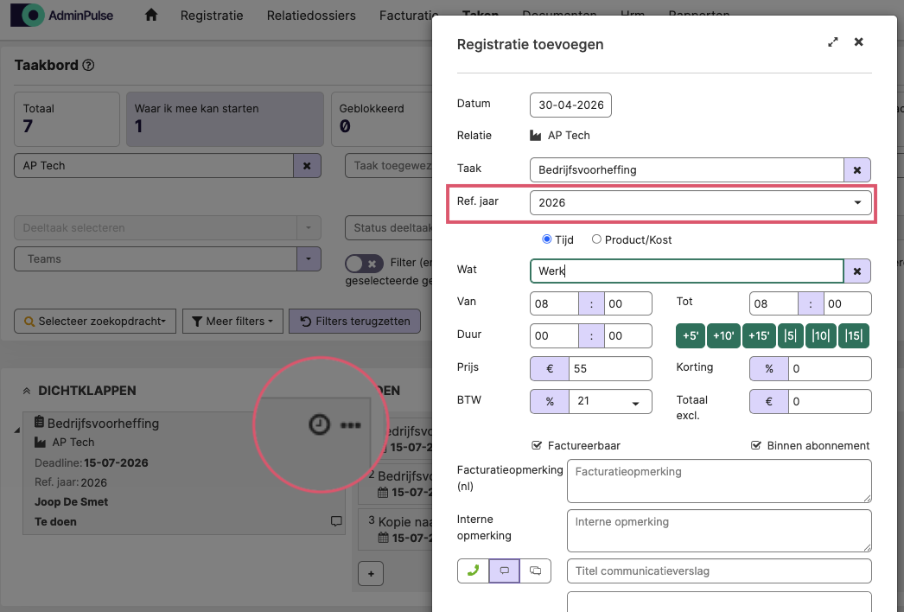This screenshot has width=904, height=612.
Task: Click the Wat input field
Action: [x=687, y=271]
